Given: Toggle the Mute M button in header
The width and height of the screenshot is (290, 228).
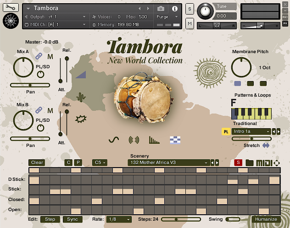Looking at the screenshot, I should tap(190, 24).
